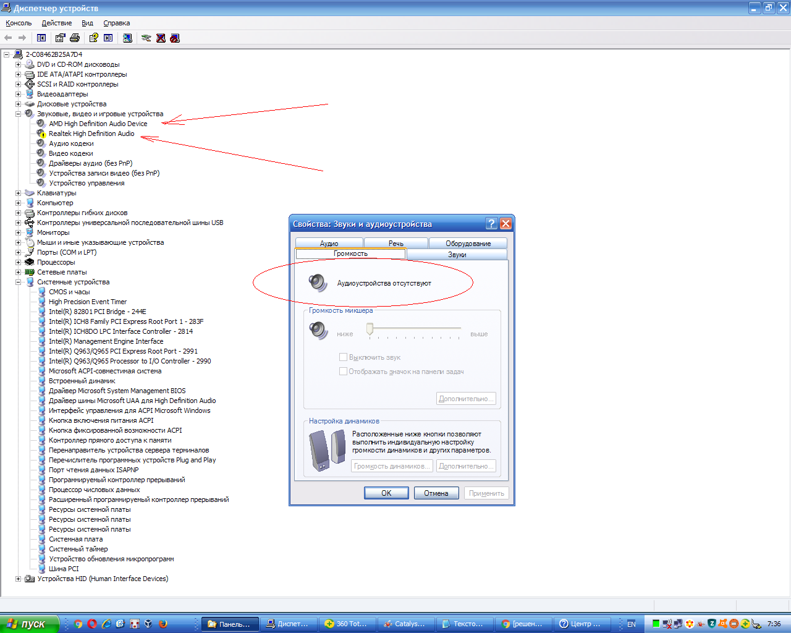This screenshot has width=791, height=633.
Task: Expand SCSI и RAID контроллеры node
Action: pyautogui.click(x=19, y=84)
